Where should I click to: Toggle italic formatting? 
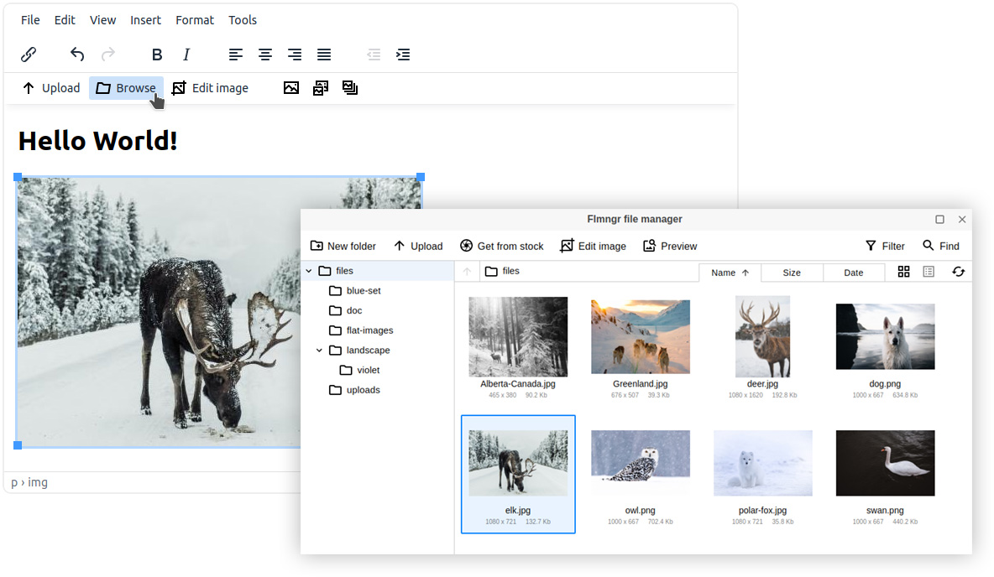pyautogui.click(x=186, y=55)
